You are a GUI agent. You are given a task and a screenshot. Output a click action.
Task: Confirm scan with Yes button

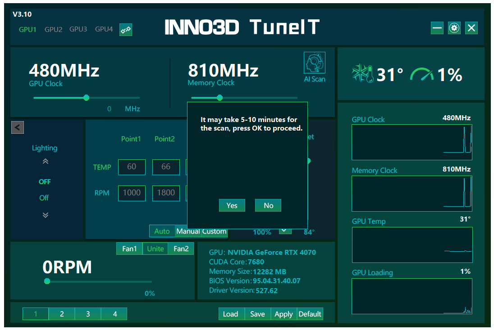point(232,205)
